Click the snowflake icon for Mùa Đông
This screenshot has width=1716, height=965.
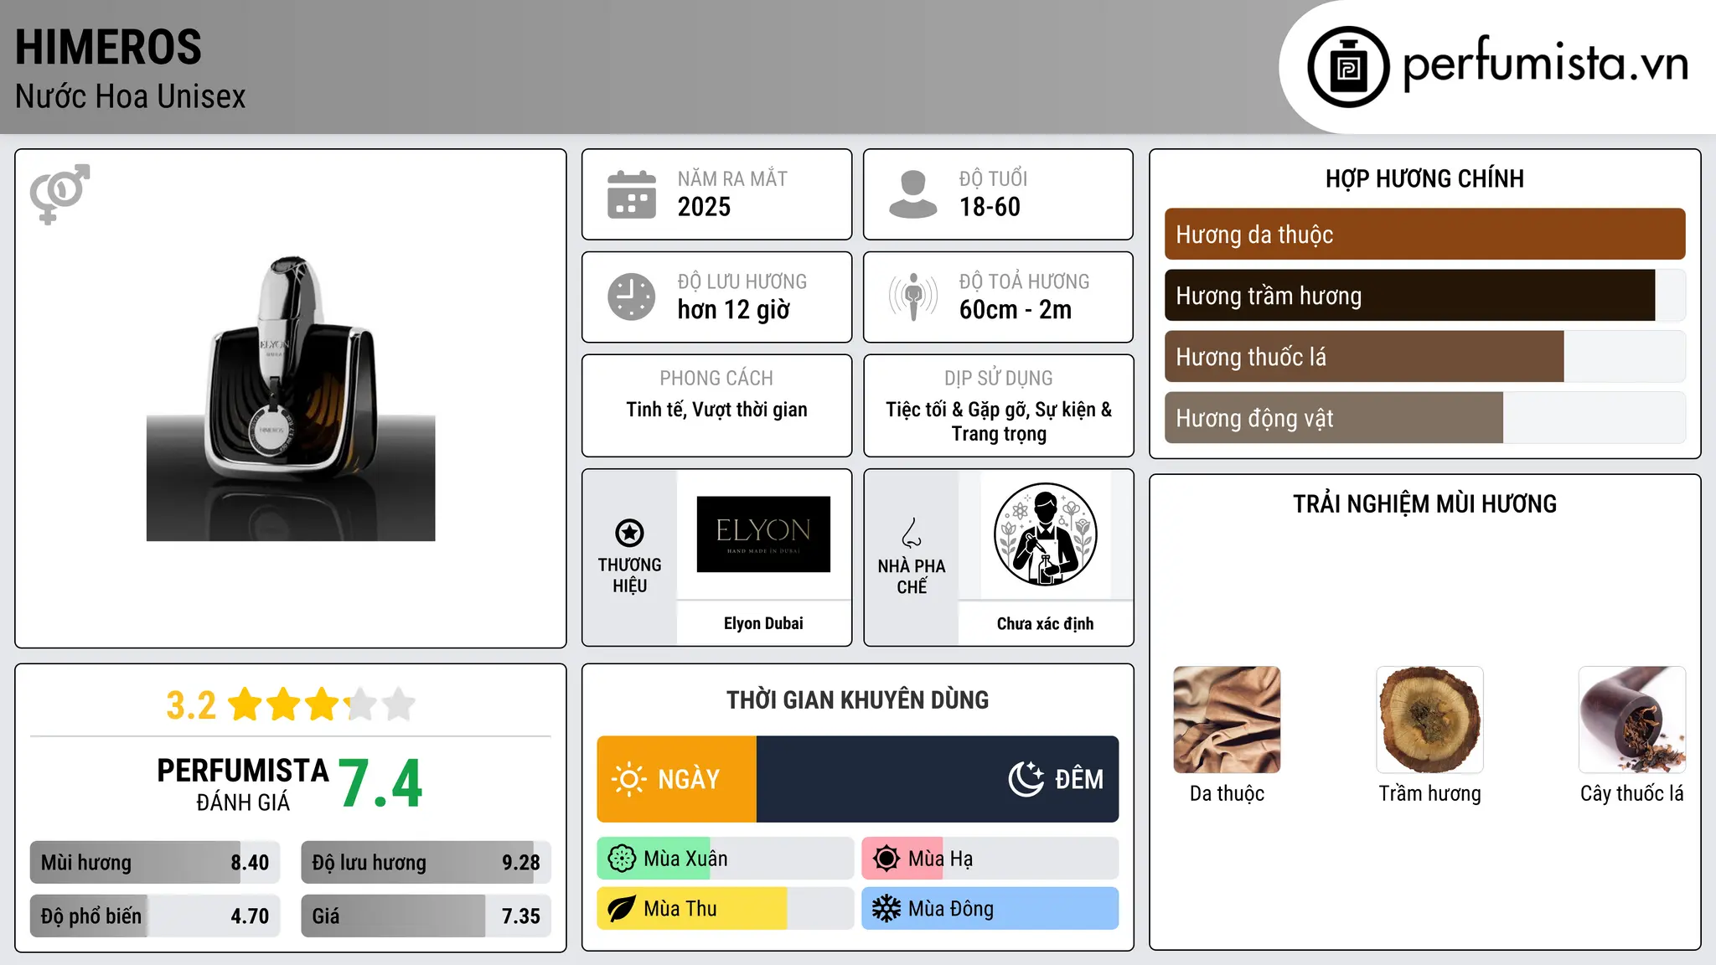pyautogui.click(x=886, y=909)
